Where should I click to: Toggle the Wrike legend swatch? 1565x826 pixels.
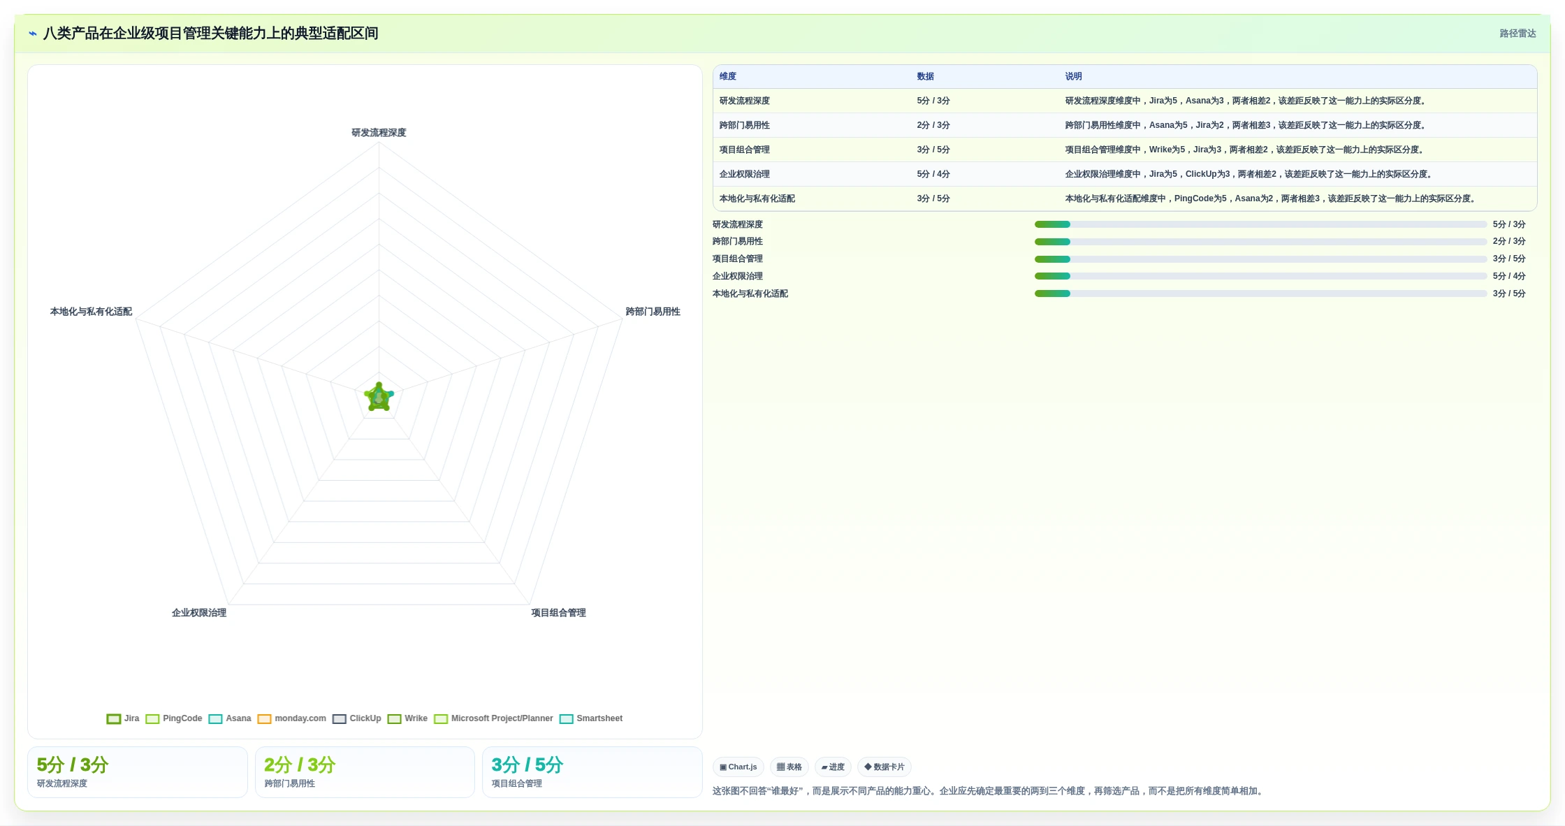tap(394, 718)
